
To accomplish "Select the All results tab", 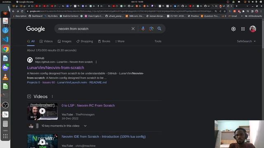I will click(x=31, y=41).
